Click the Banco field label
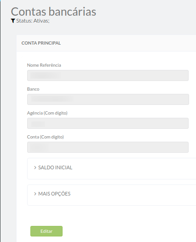Image resolution: width=196 pixels, height=242 pixels. pos(33,89)
